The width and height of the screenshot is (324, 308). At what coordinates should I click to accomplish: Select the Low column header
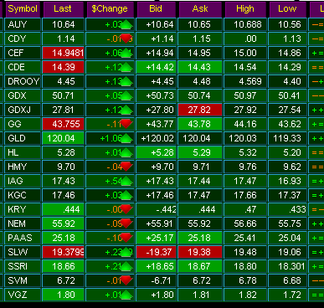287,9
